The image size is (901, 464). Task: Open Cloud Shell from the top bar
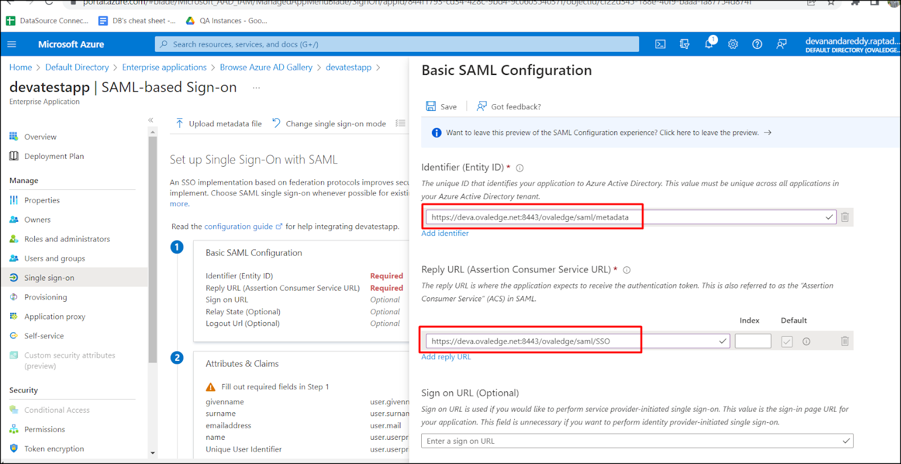coord(661,44)
